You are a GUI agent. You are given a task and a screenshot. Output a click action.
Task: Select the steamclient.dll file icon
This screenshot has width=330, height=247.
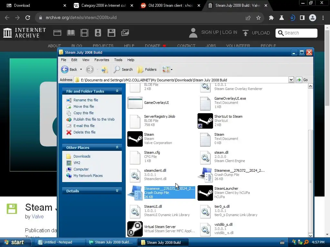pyautogui.click(x=135, y=175)
